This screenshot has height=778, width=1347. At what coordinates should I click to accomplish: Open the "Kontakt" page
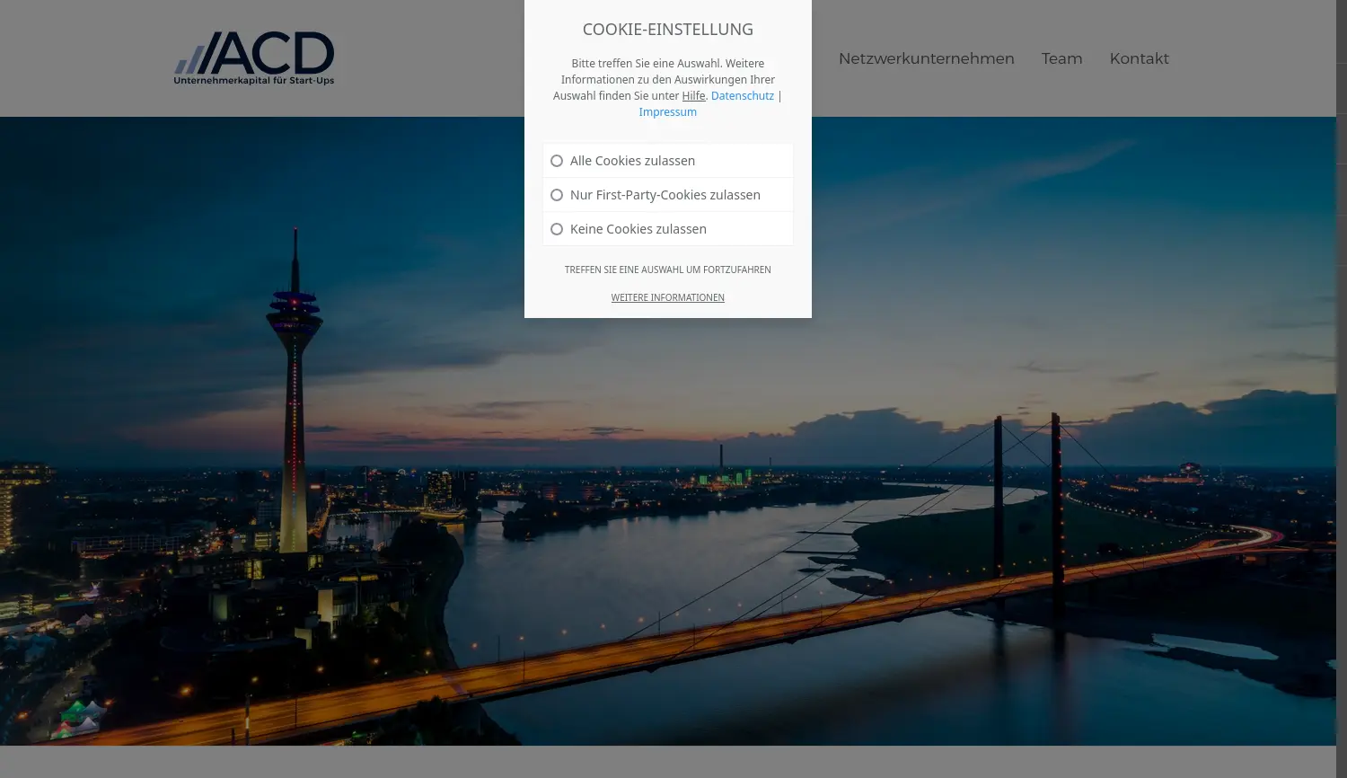[x=1139, y=58]
